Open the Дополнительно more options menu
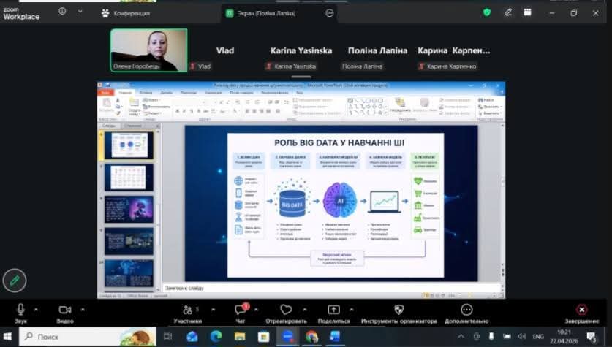 point(466,310)
